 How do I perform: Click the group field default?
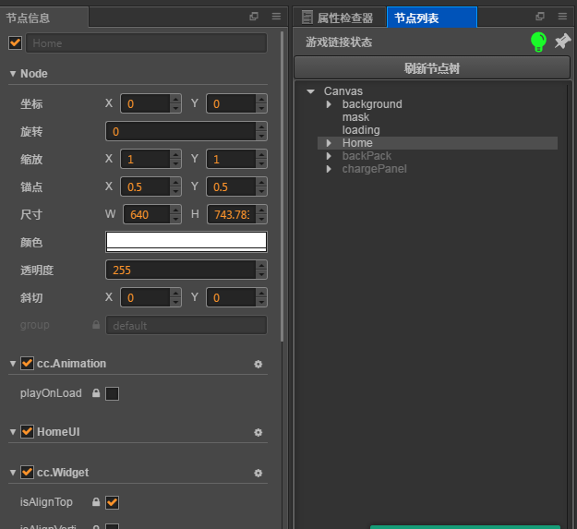[x=186, y=325]
